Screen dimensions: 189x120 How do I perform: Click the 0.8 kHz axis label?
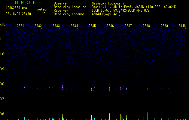coord(2,84)
